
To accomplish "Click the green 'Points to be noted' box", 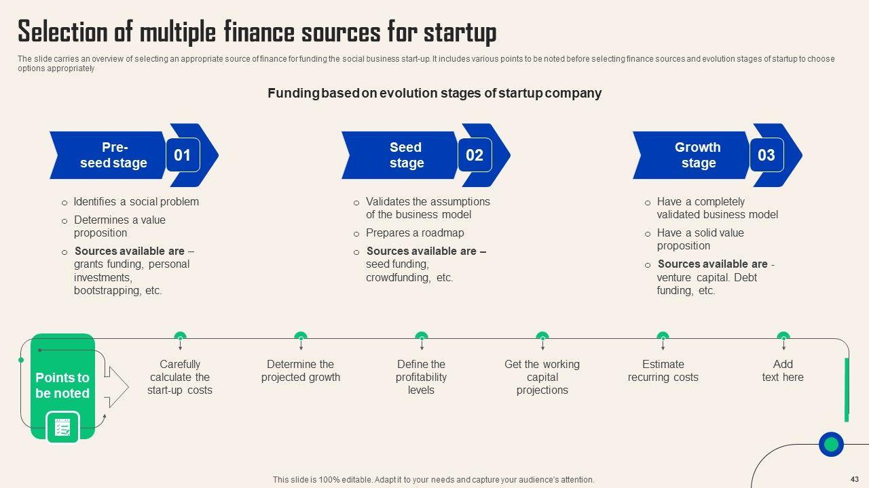I will pyautogui.click(x=62, y=385).
